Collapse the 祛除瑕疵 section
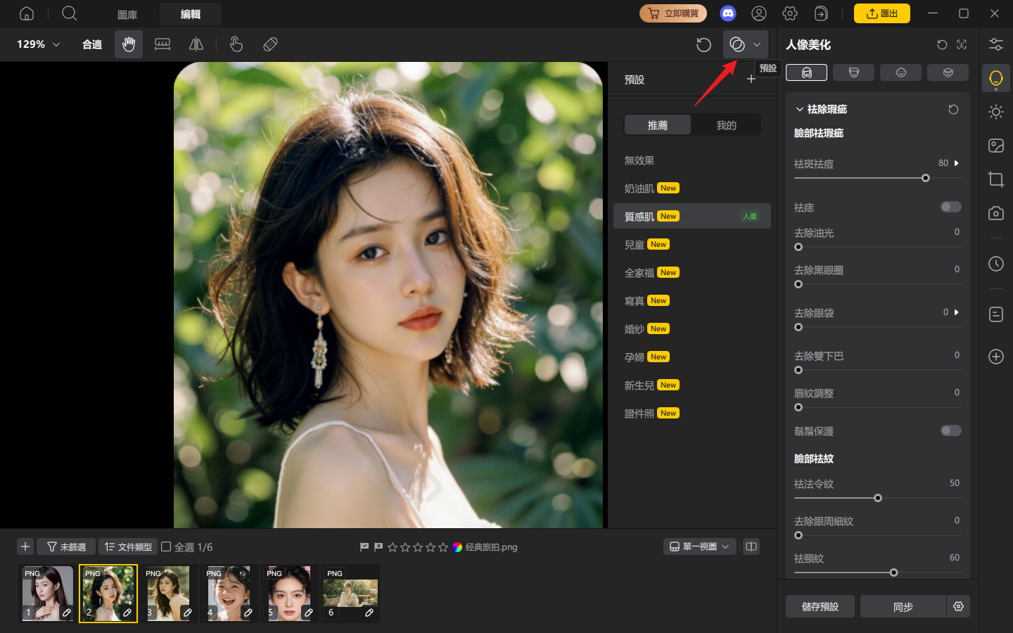 coord(800,109)
